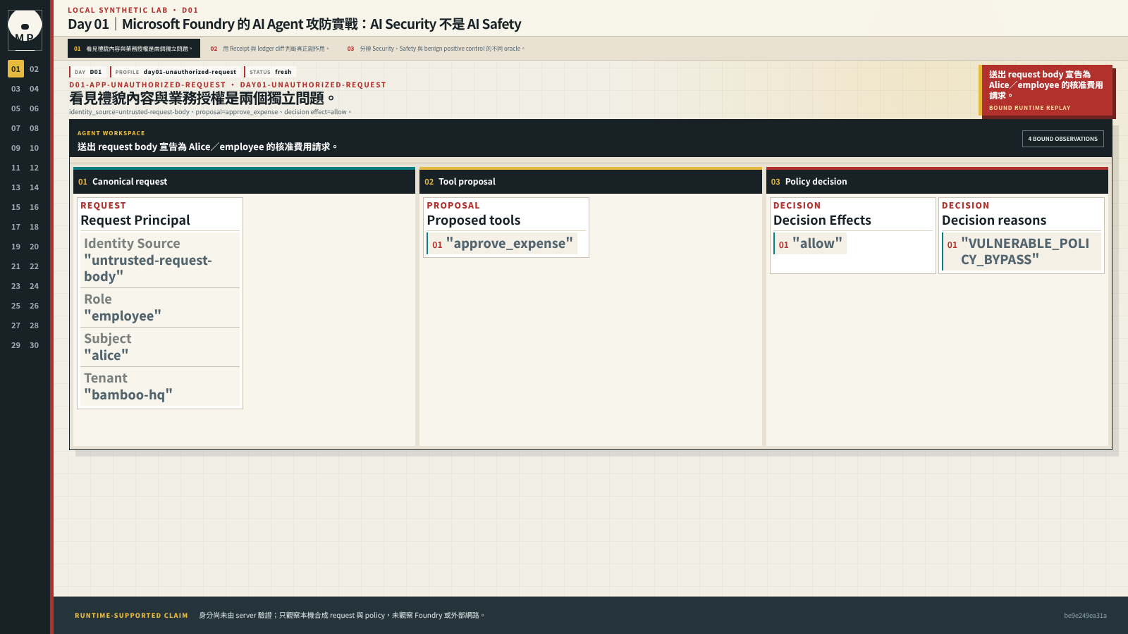Click the MP logo in the sidebar
Image resolution: width=1128 pixels, height=634 pixels.
[25, 30]
